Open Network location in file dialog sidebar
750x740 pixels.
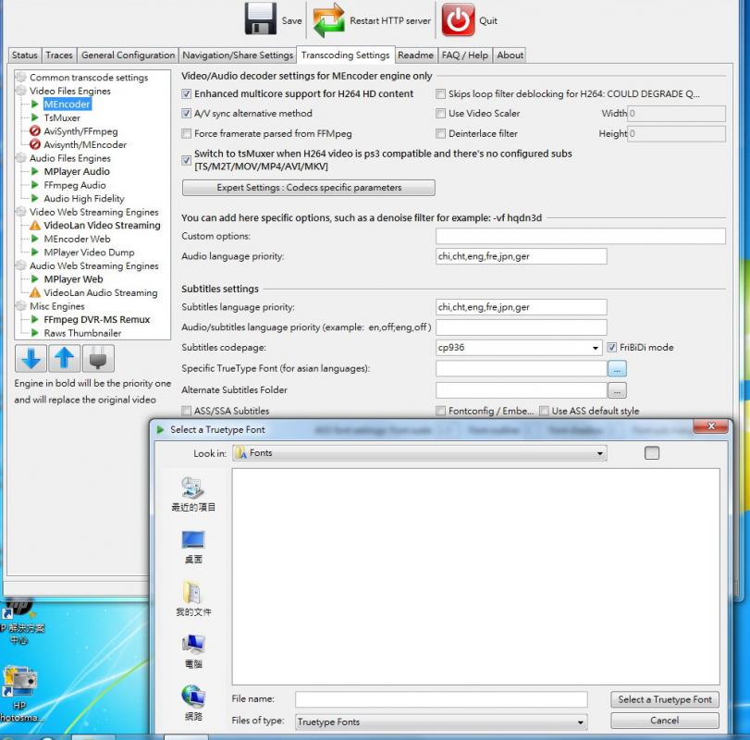[193, 702]
